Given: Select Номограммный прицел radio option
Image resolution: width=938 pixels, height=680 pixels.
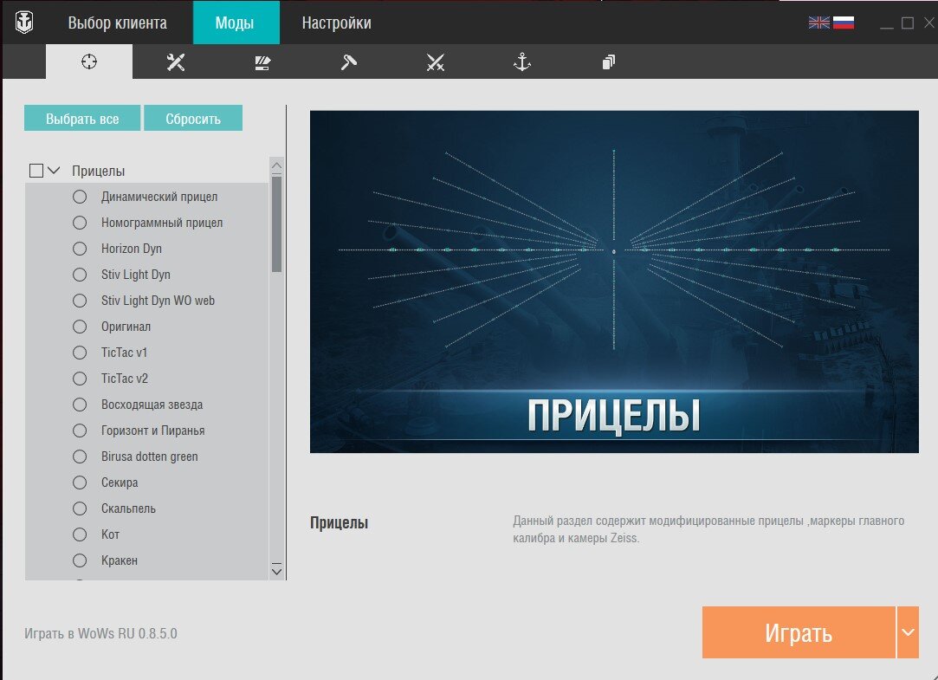Looking at the screenshot, I should pos(80,223).
